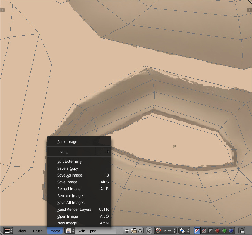252x235 pixels.
Task: Show only the red channel
Action: (217, 231)
